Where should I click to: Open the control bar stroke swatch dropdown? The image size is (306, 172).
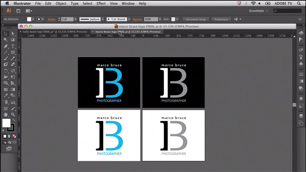(x=43, y=19)
